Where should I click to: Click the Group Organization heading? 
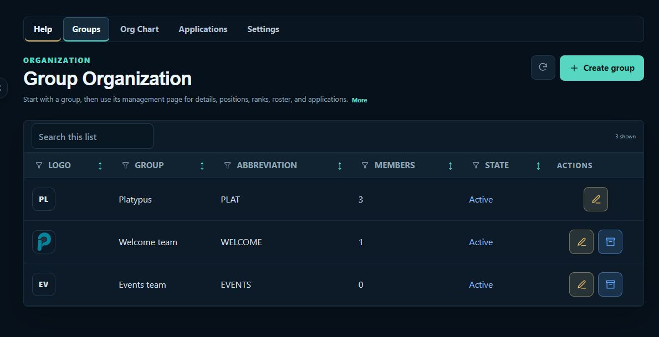pos(108,79)
